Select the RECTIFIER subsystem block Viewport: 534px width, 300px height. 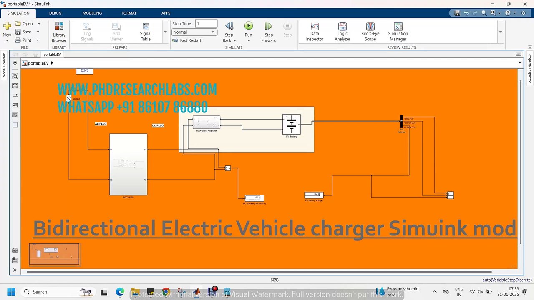tap(128, 164)
